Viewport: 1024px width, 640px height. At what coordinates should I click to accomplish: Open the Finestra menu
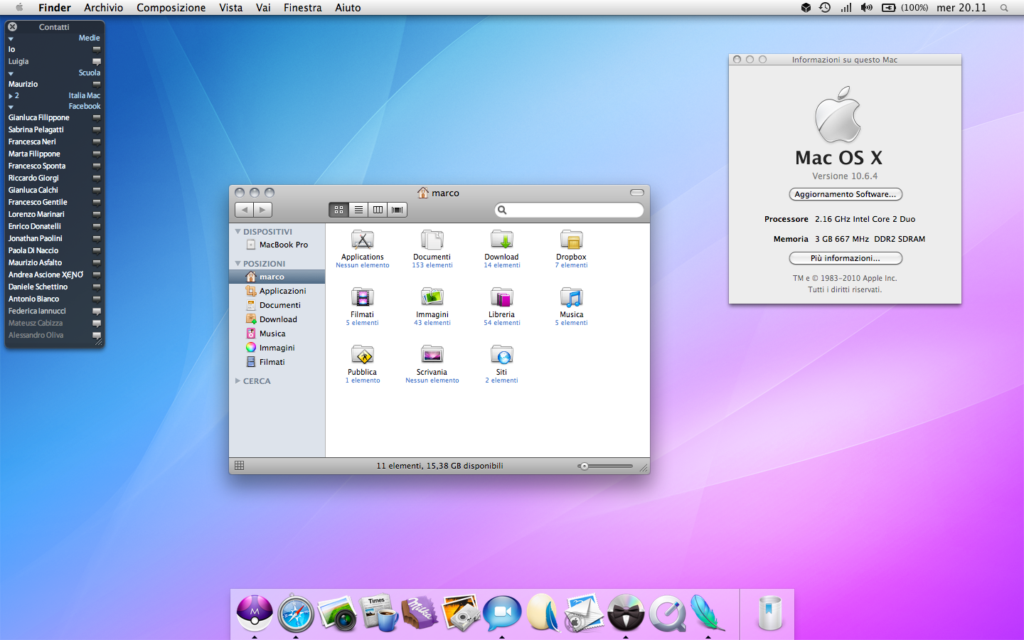tap(303, 8)
